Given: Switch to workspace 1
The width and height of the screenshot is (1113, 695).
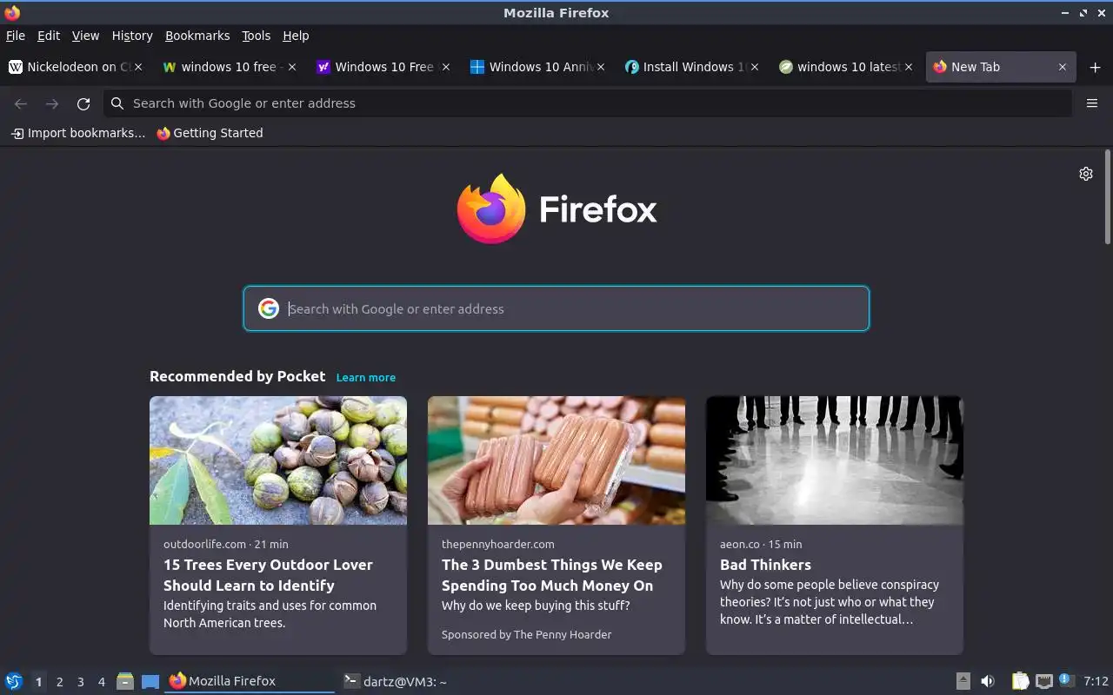Looking at the screenshot, I should 38,682.
